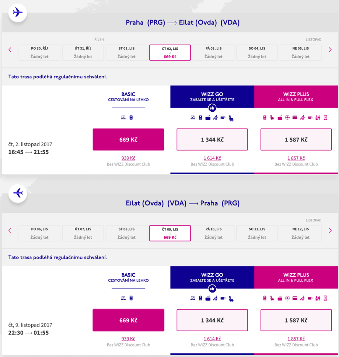Image resolution: width=339 pixels, height=357 pixels.
Task: Show later dates for the Eilat → Praha flight
Action: point(330,230)
